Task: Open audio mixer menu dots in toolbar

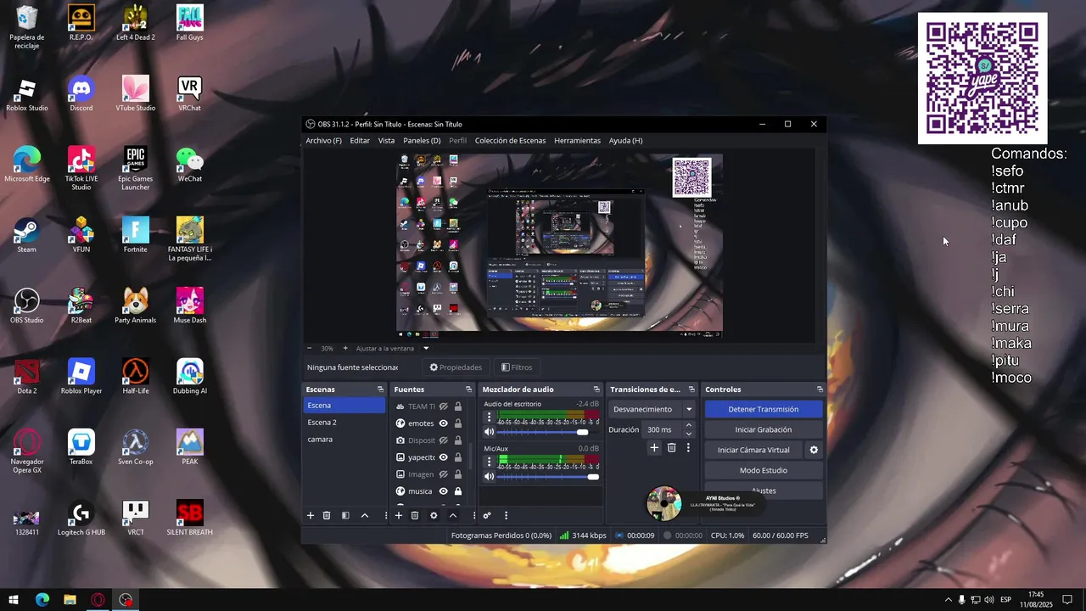Action: (506, 515)
